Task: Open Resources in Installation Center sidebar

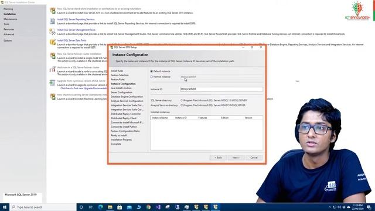Action: (x=9, y=29)
